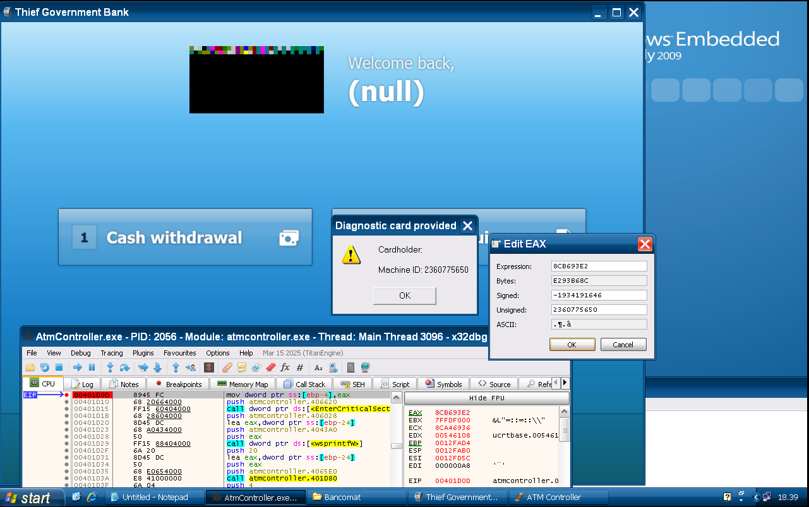The image size is (809, 507).
Task: Pause execution in x32dbg toolbar
Action: click(x=92, y=367)
